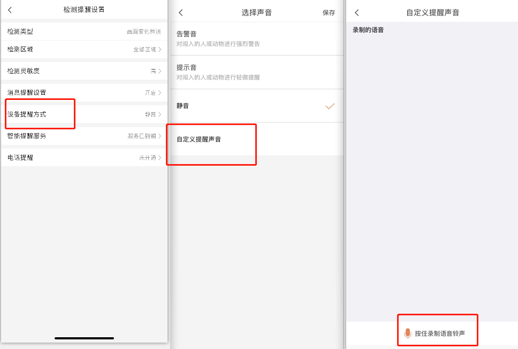
Task: Tap the chevron arrow on 智能提醒服务 row
Action: pos(159,136)
